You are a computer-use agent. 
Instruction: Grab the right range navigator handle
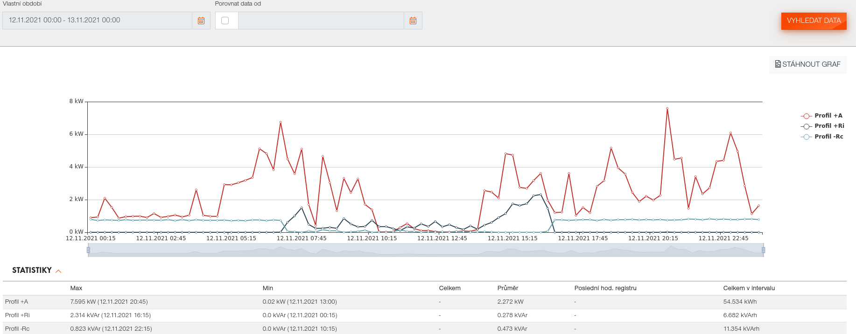763,250
